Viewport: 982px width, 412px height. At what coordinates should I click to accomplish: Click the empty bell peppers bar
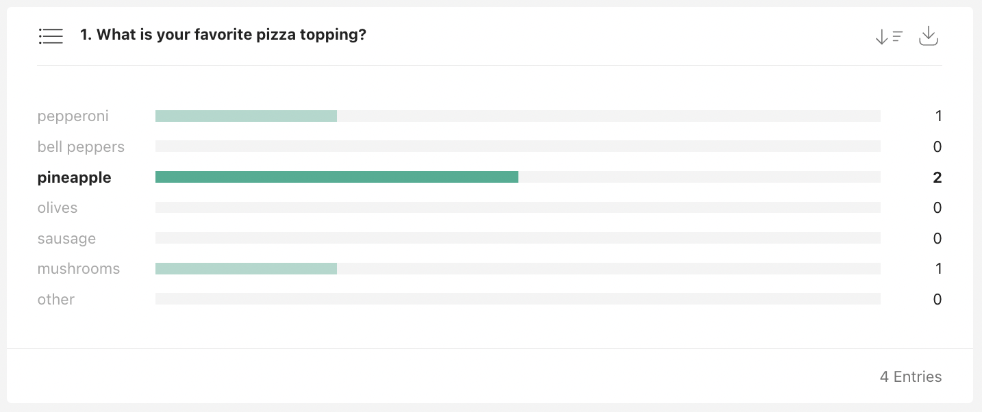point(518,146)
